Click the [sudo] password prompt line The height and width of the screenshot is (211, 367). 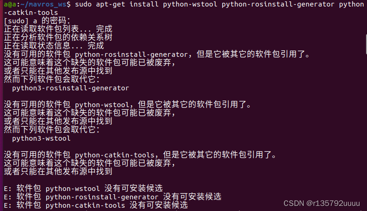click(37, 21)
